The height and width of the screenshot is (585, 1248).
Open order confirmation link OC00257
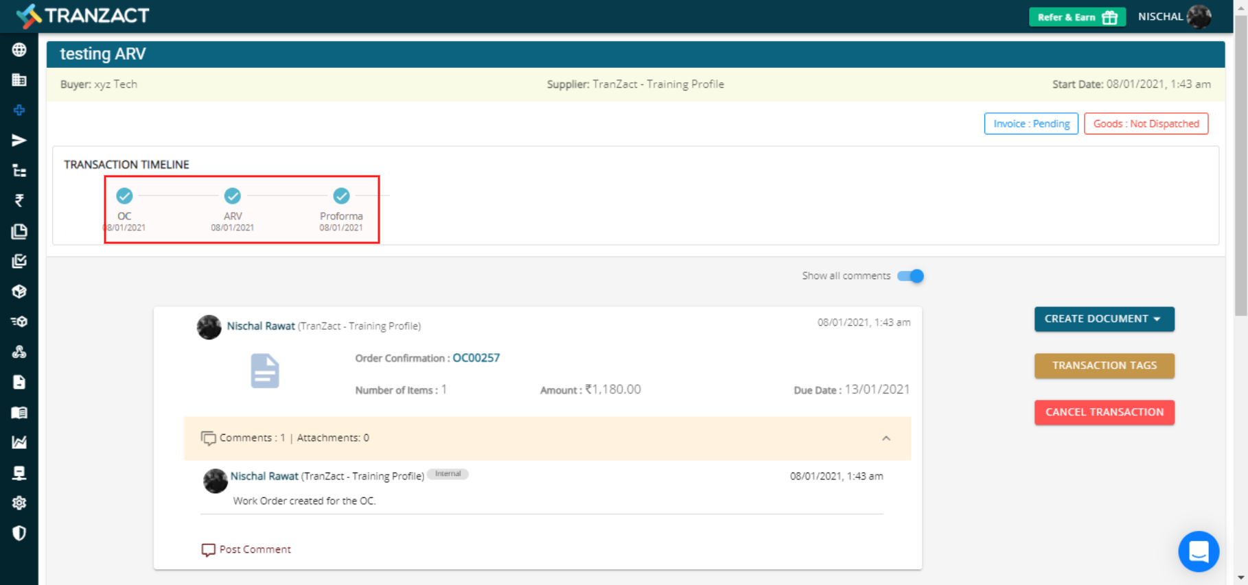[476, 358]
